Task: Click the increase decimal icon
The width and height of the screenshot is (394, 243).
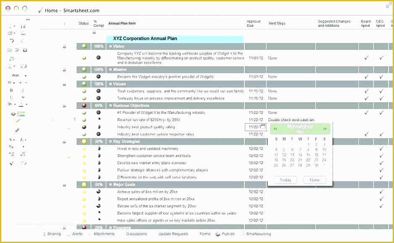Action: point(23,154)
